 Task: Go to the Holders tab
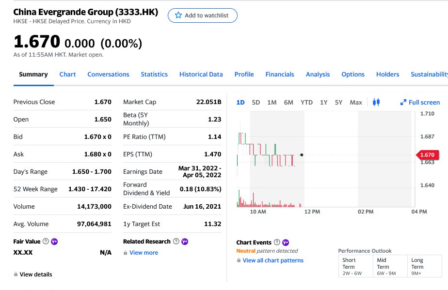387,75
